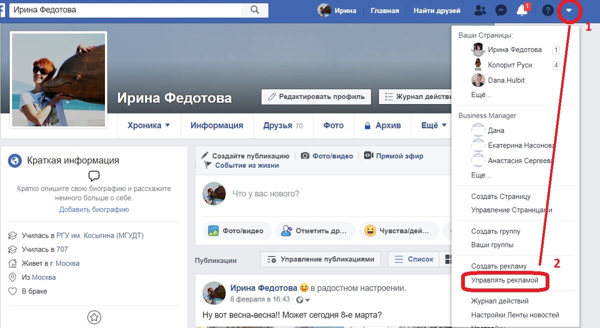Click the search magnifier button
This screenshot has width=600, height=328.
(x=255, y=9)
